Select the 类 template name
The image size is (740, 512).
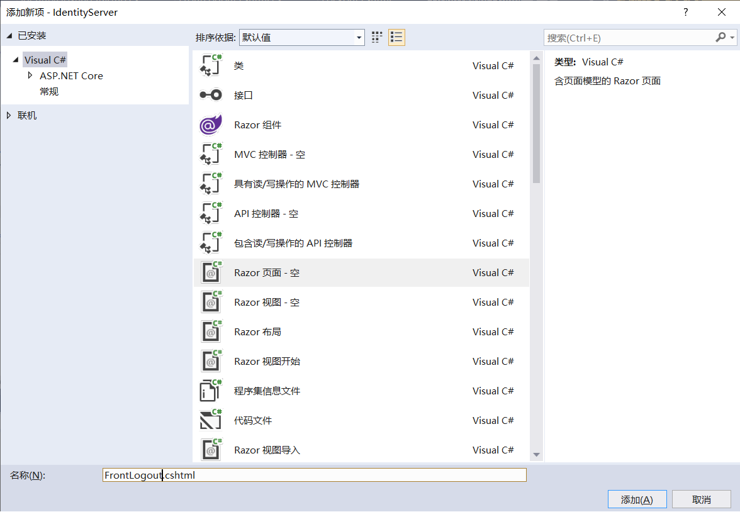tap(239, 65)
